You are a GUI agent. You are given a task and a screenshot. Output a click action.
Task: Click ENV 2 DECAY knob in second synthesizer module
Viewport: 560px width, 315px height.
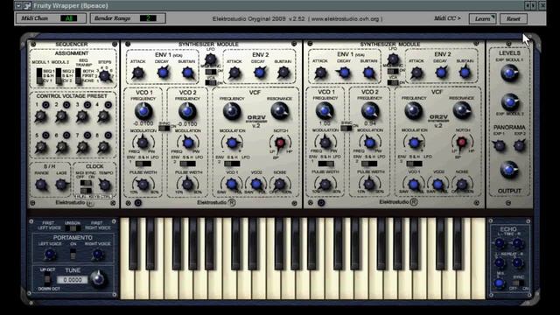[x=441, y=73]
